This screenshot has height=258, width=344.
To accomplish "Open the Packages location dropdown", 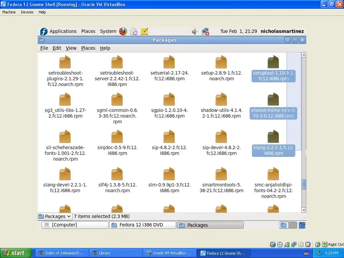I will pos(55,216).
